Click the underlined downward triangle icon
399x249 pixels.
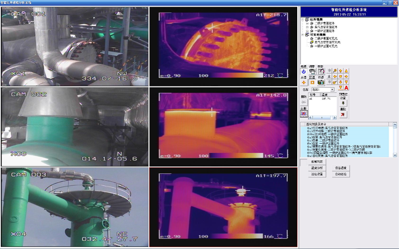coord(340,88)
